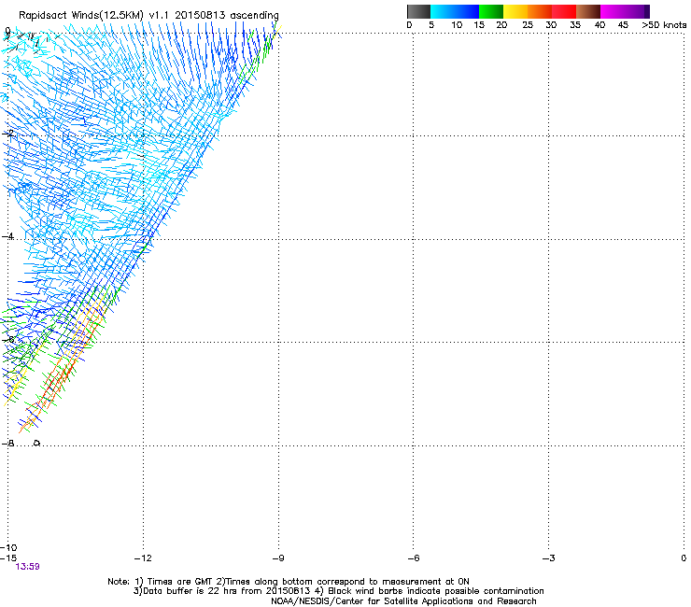Click the -9 longitude axis label
The image size is (691, 607).
tap(278, 558)
